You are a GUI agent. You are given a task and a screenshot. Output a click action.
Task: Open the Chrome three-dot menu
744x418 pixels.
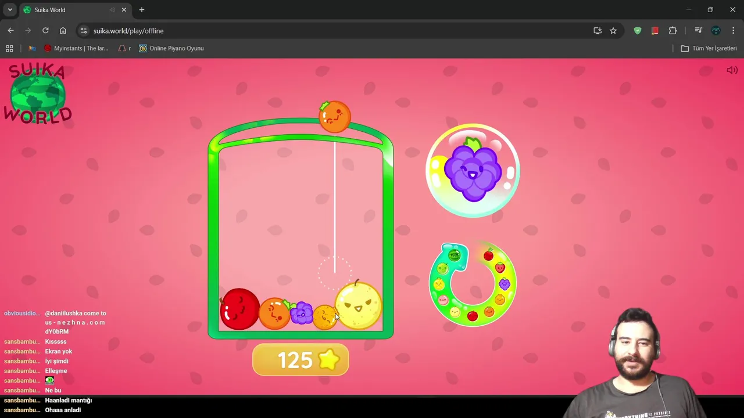(733, 31)
